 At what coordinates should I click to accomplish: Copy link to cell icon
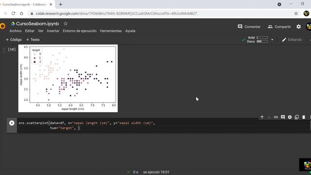coord(276,117)
